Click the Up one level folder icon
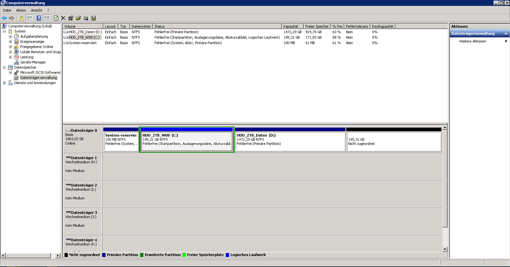The width and height of the screenshot is (510, 267). pos(21,18)
